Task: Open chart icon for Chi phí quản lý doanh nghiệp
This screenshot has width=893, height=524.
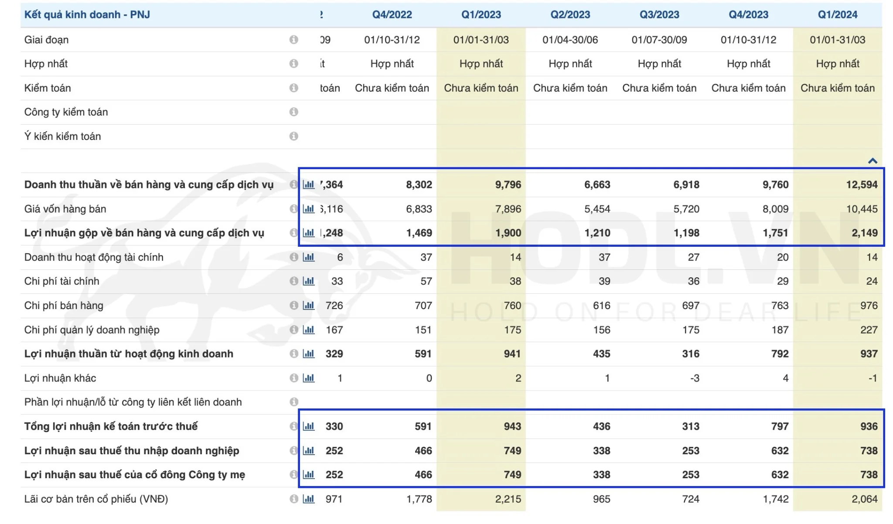Action: click(x=309, y=330)
